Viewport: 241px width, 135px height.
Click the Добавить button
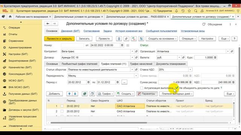point(54,94)
